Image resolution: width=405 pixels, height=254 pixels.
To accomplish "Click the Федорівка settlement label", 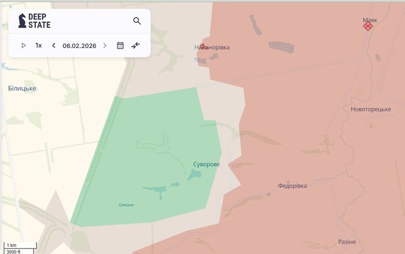I will coord(292,186).
